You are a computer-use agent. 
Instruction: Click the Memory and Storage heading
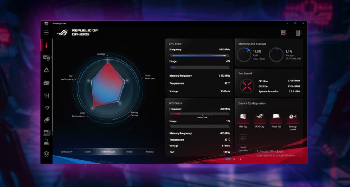point(252,44)
